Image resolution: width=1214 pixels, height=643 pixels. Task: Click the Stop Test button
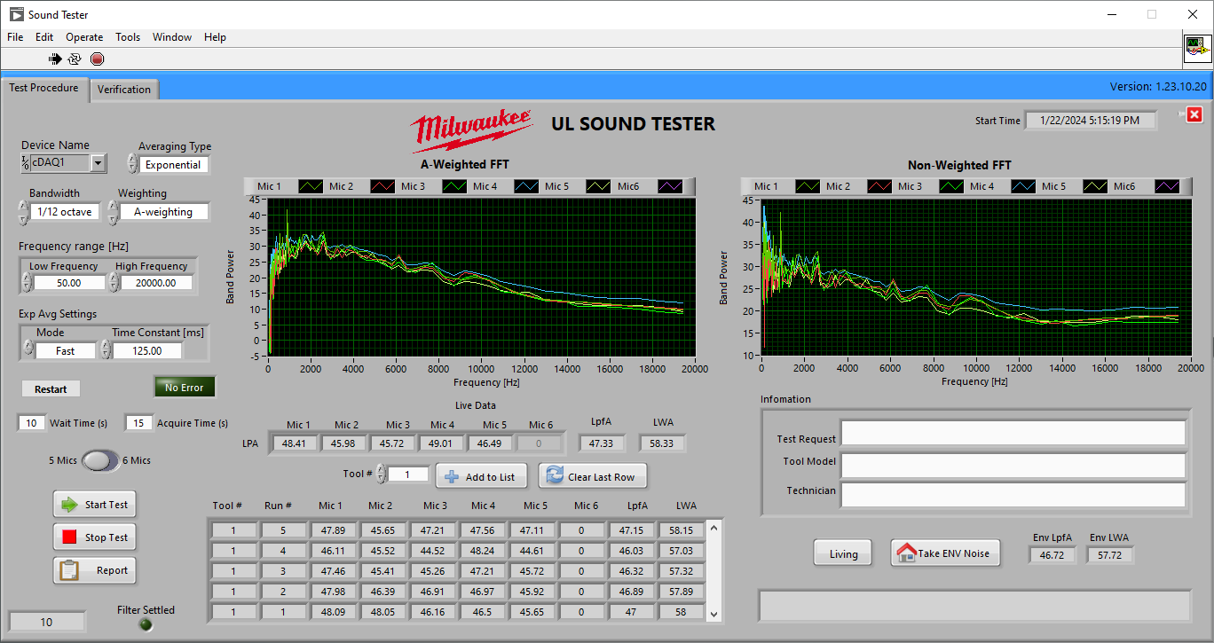pos(95,537)
